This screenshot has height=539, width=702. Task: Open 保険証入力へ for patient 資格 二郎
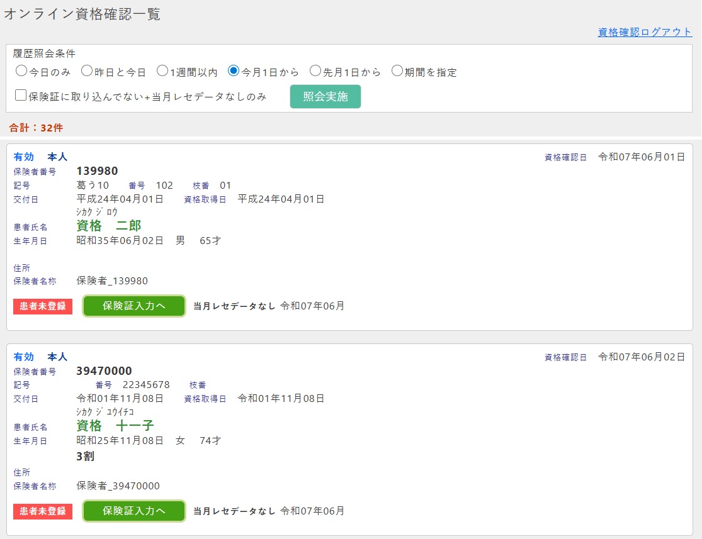[134, 306]
